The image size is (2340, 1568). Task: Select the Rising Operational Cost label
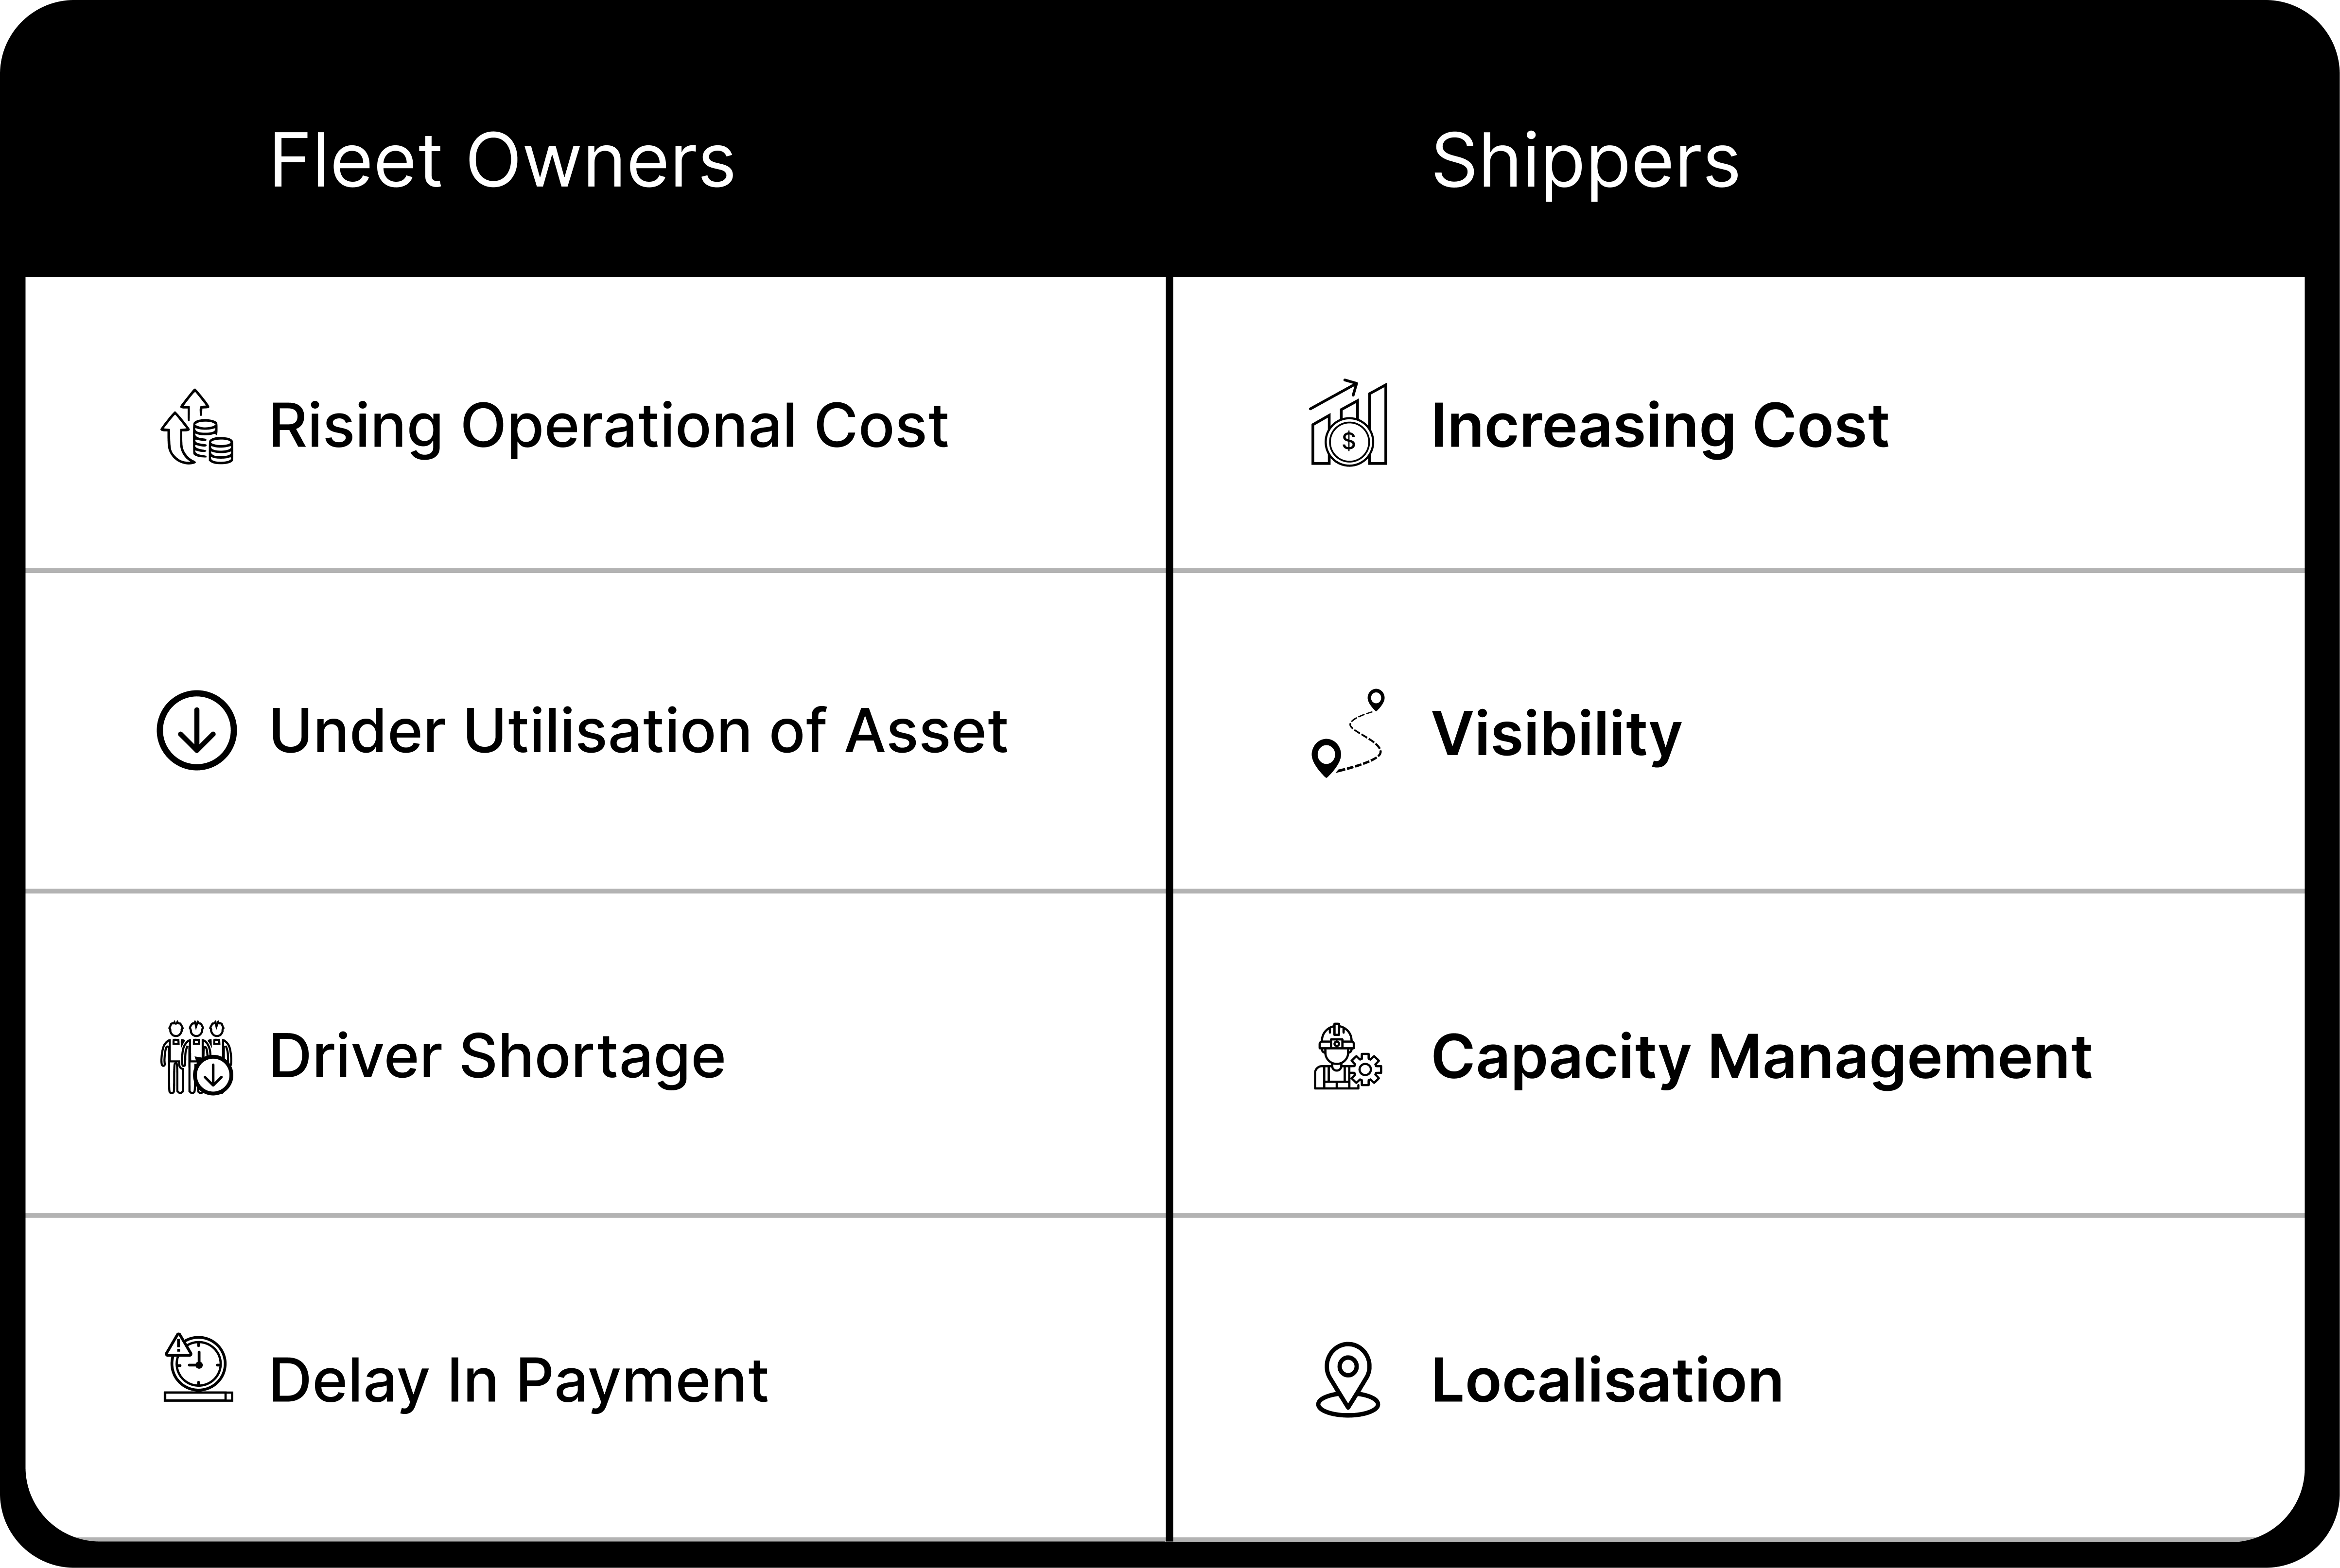(608, 427)
